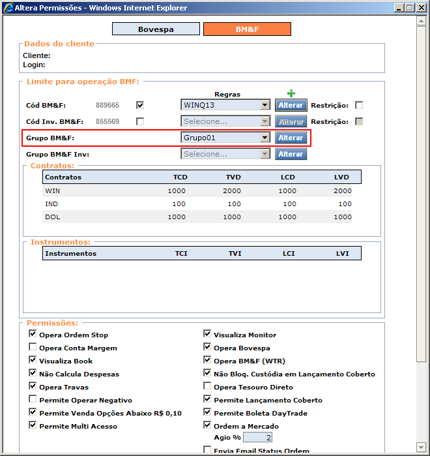Click the LVI column header
This screenshot has height=456, width=430.
342,253
